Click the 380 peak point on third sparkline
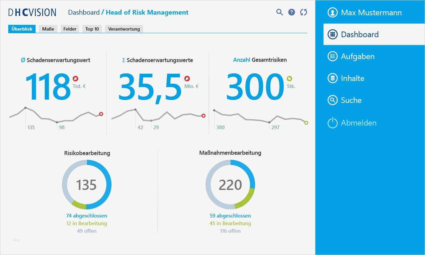This screenshot has width=425, height=255. [214, 110]
